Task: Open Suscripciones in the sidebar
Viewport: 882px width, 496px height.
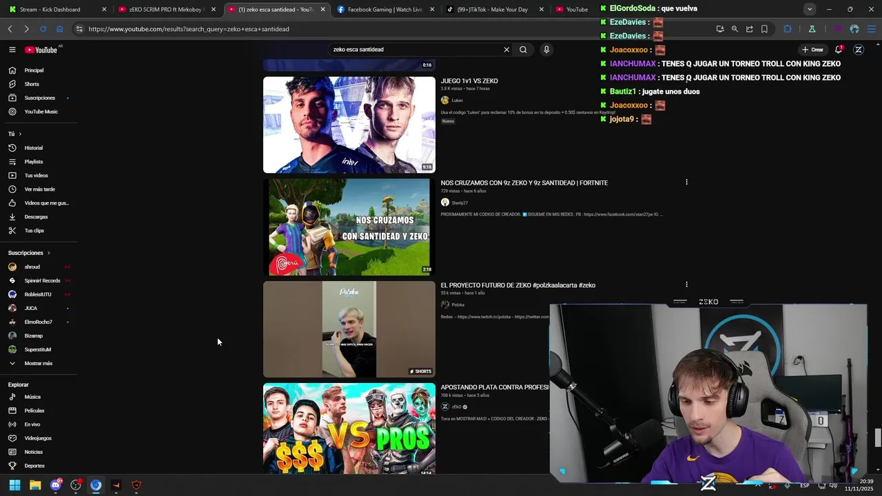Action: pyautogui.click(x=39, y=98)
